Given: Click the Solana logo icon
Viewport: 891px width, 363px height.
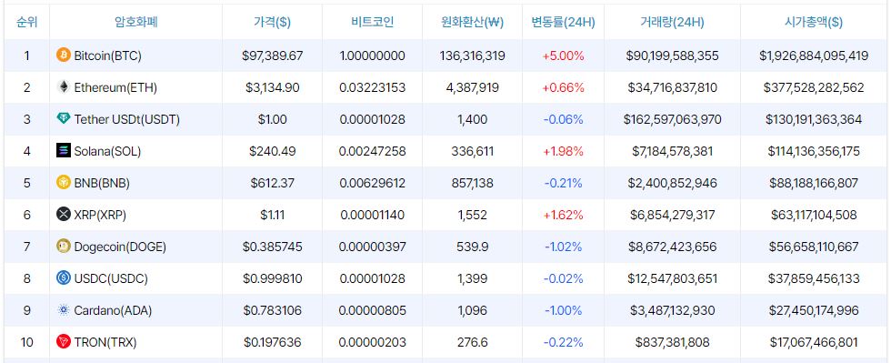Looking at the screenshot, I should [x=64, y=151].
